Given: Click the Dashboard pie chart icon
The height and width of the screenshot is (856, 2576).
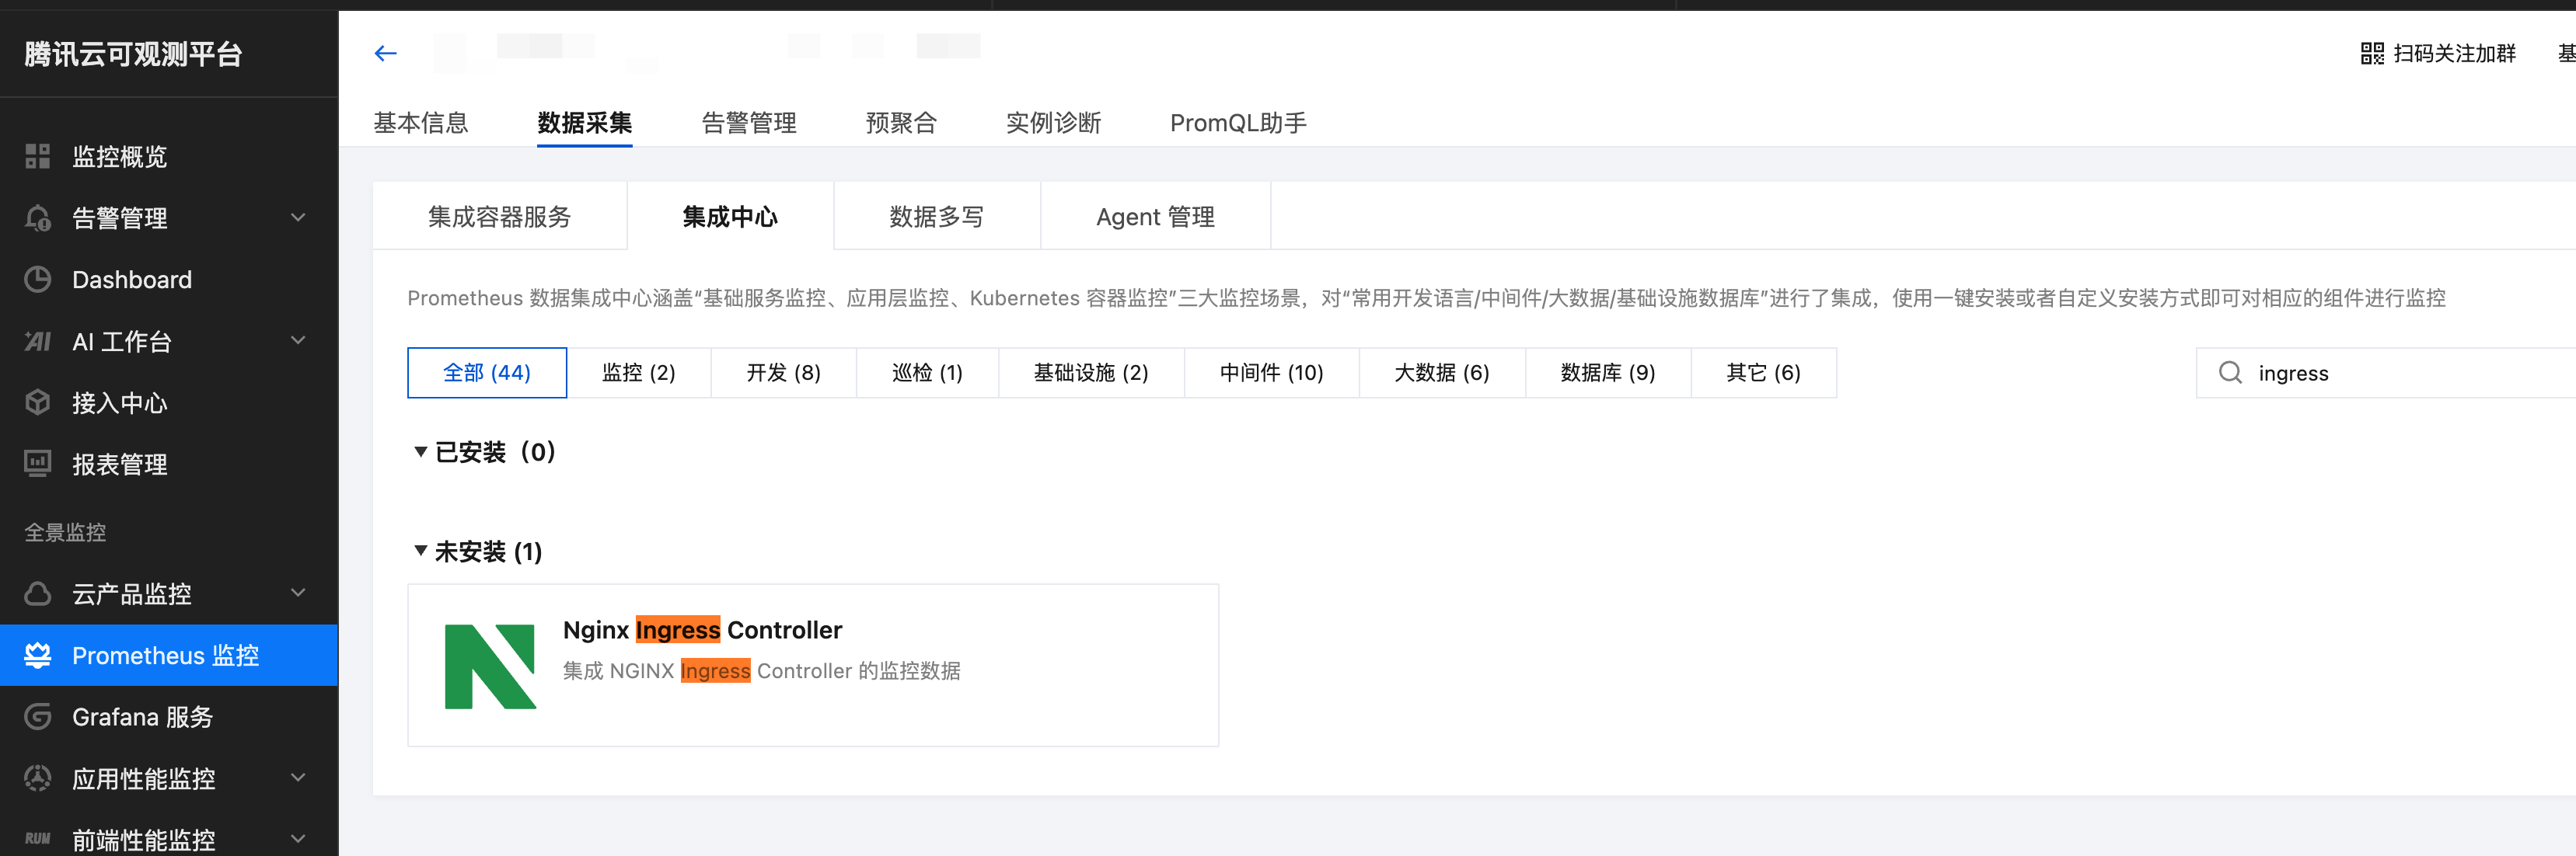Looking at the screenshot, I should click(38, 280).
